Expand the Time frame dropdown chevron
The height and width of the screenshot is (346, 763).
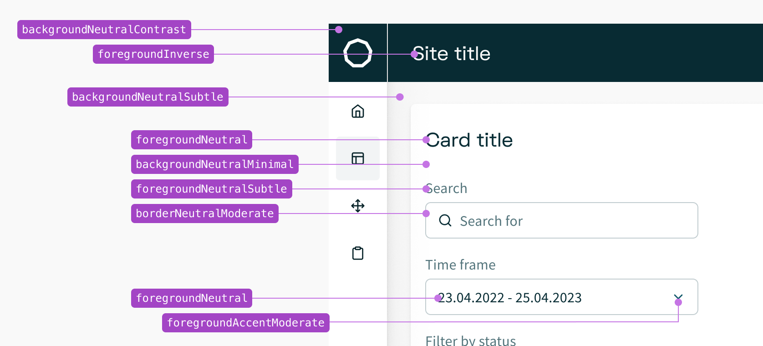pos(678,297)
